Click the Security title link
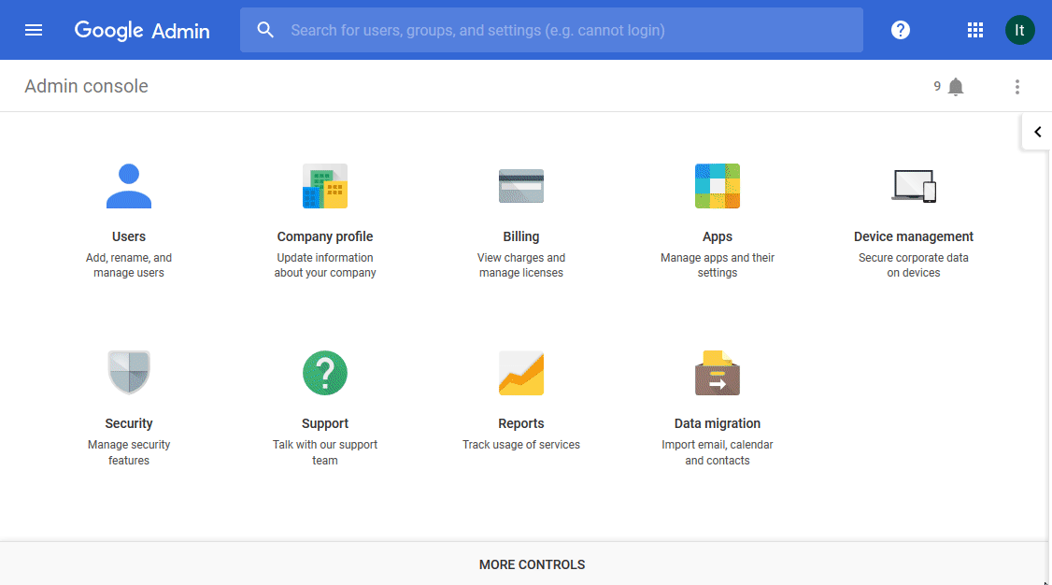Image resolution: width=1052 pixels, height=585 pixels. [129, 423]
